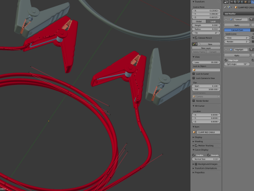
Task: Toggle the pin icon in properties header
Action: (225, 7)
